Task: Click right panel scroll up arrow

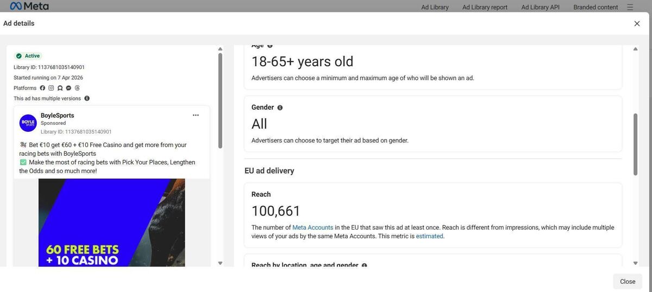Action: 635,49
